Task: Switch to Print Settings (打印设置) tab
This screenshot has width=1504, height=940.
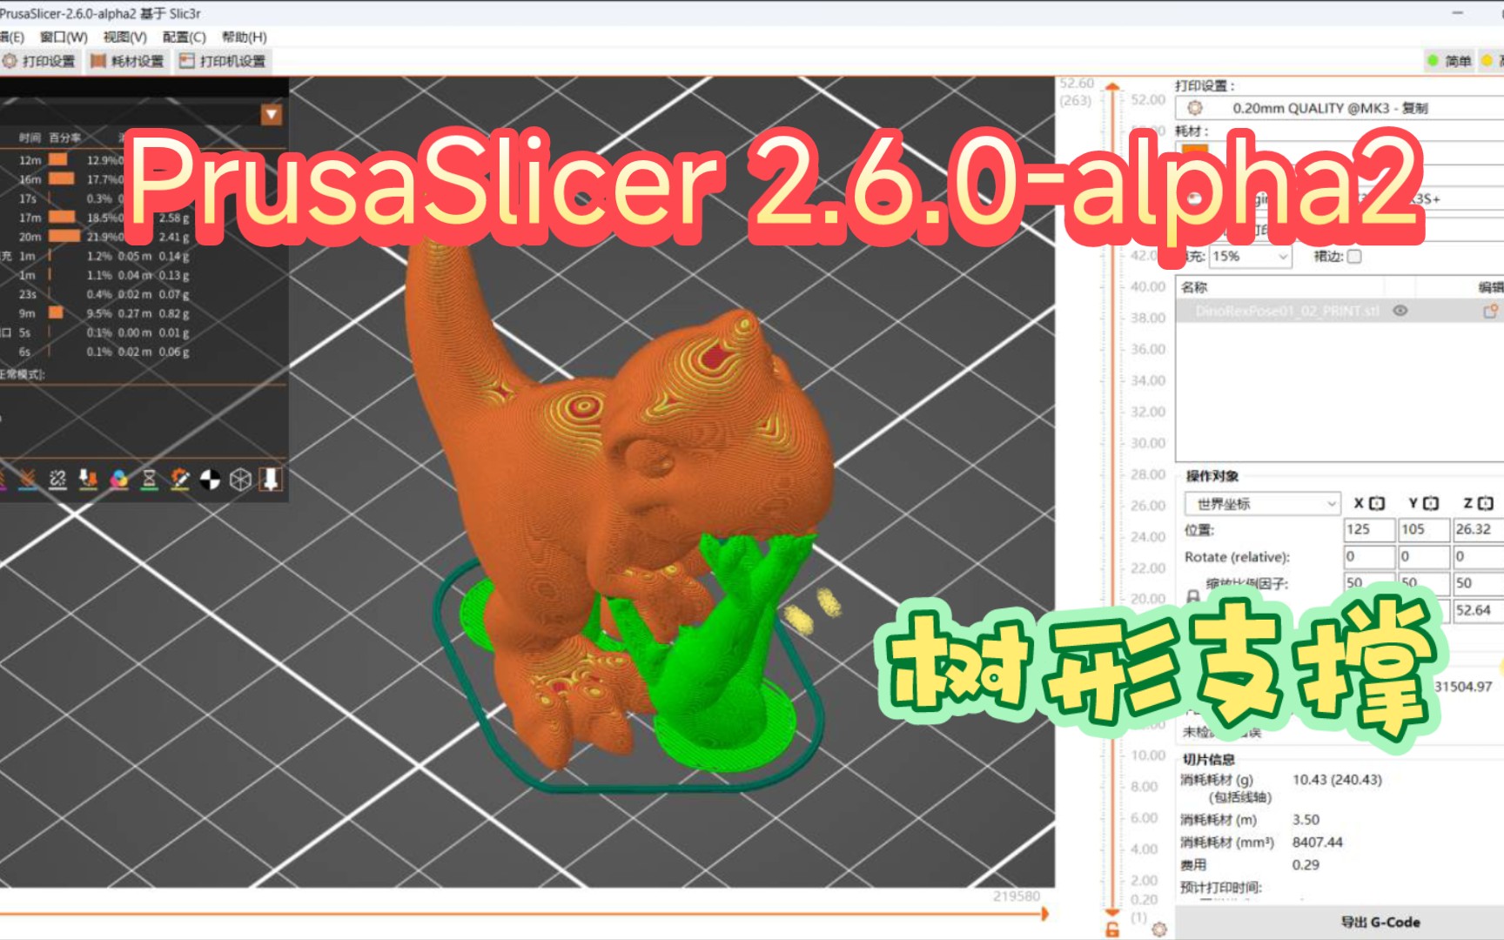Action: (x=39, y=61)
